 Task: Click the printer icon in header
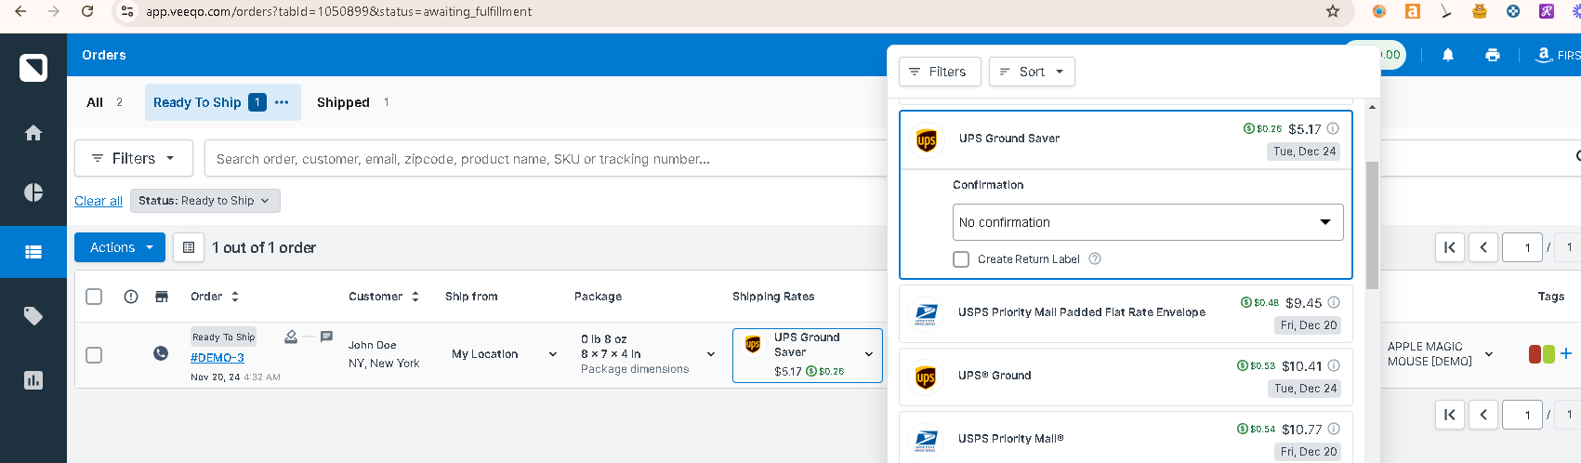pyautogui.click(x=1493, y=55)
